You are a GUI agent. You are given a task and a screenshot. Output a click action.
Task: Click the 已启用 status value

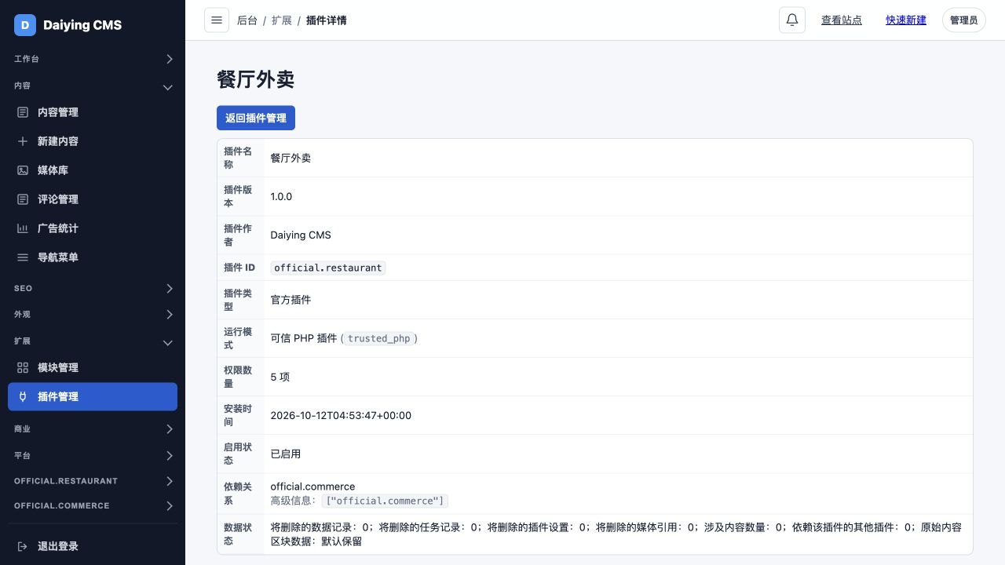286,454
